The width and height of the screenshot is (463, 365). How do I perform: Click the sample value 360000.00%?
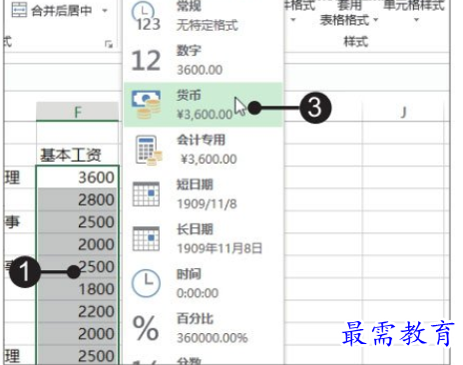(213, 338)
